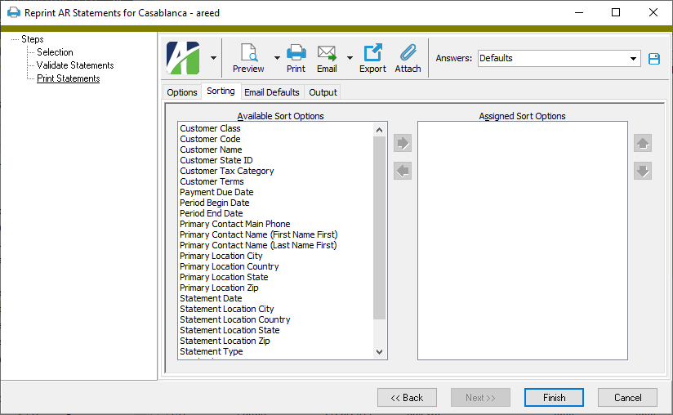Click the move down arrow button

pos(643,171)
